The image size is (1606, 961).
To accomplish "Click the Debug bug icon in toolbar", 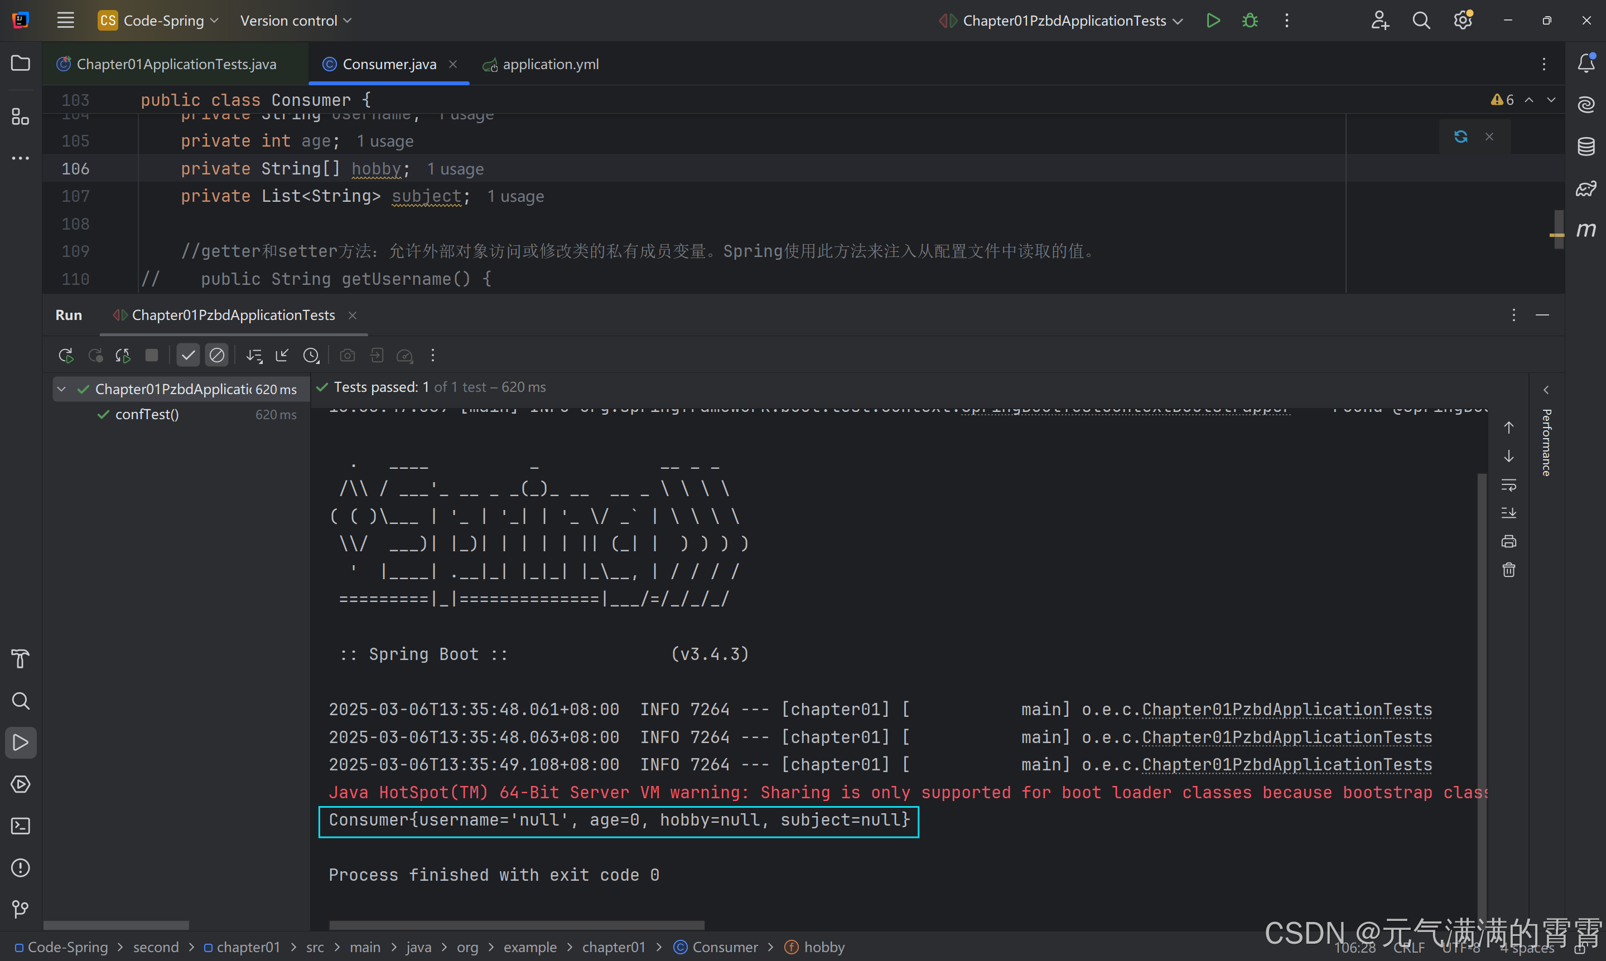I will tap(1249, 21).
